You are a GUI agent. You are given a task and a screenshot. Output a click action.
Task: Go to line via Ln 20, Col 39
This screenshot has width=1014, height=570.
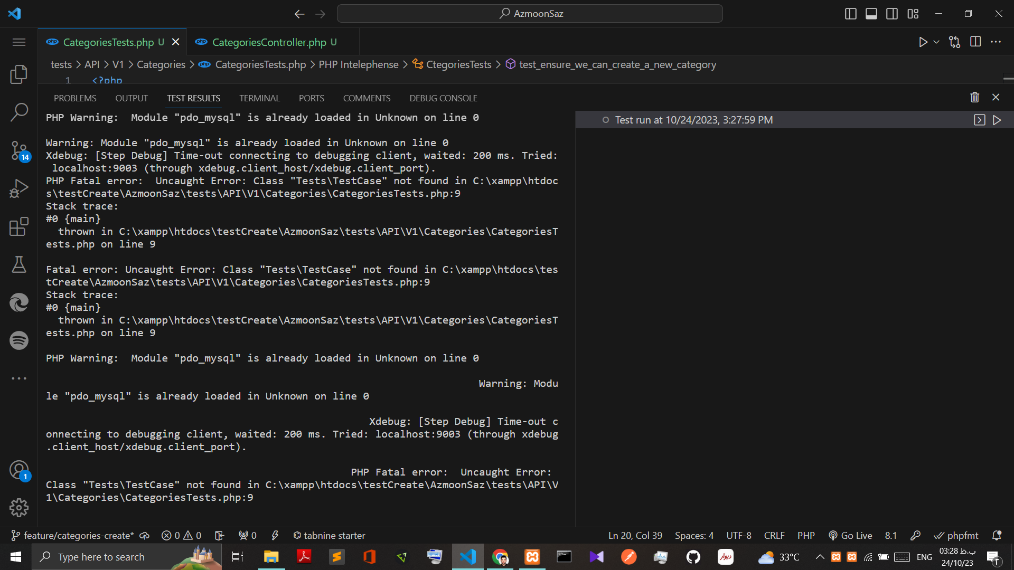635,535
